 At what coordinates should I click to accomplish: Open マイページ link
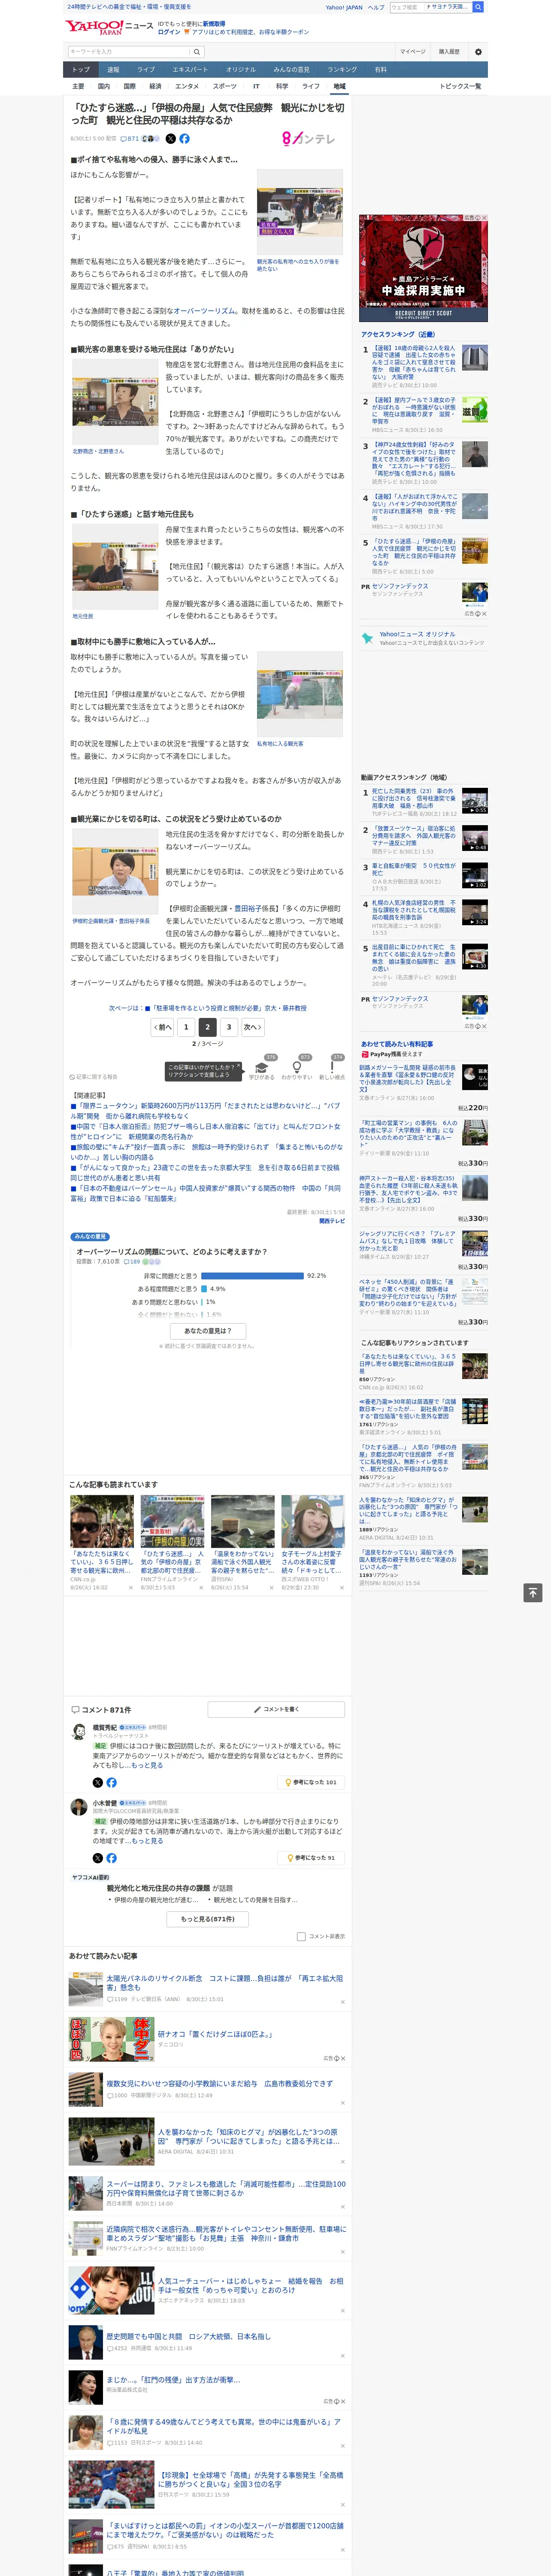click(412, 52)
